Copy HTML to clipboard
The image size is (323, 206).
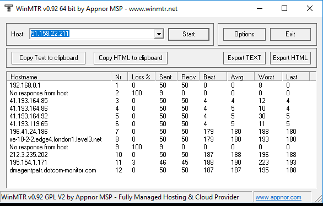coord(131,58)
